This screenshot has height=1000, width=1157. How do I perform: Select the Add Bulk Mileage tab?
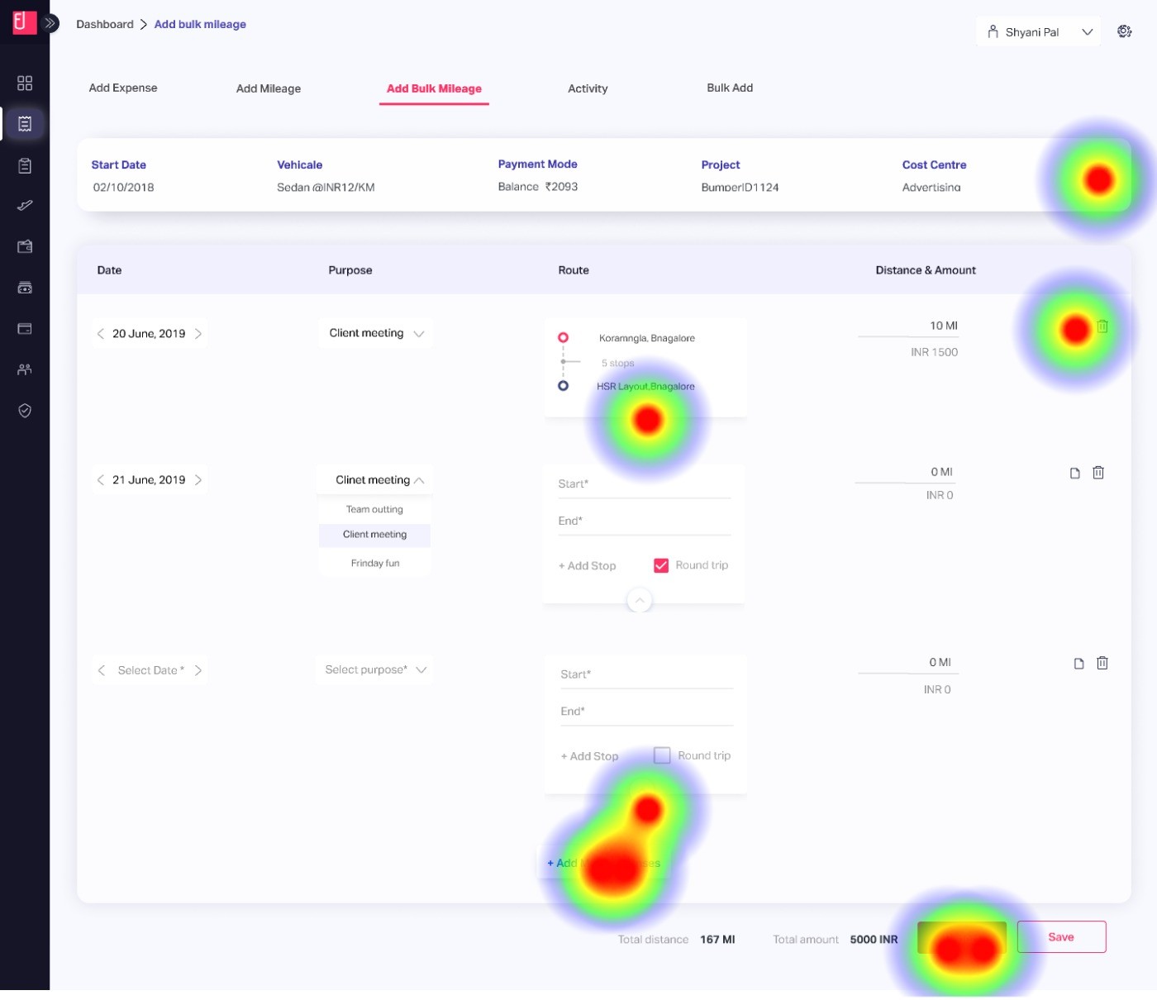(x=434, y=88)
